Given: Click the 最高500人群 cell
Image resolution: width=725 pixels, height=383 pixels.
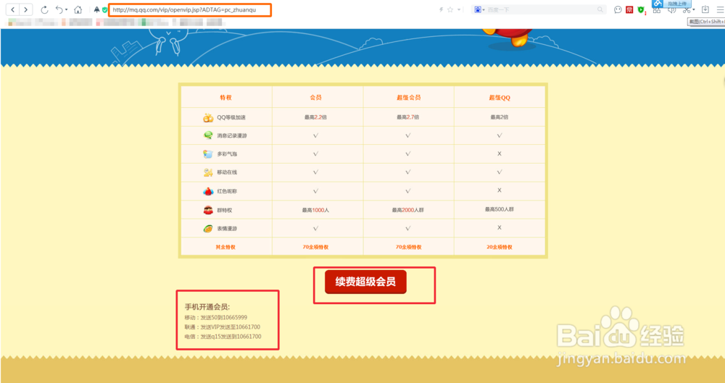Looking at the screenshot, I should [x=500, y=209].
